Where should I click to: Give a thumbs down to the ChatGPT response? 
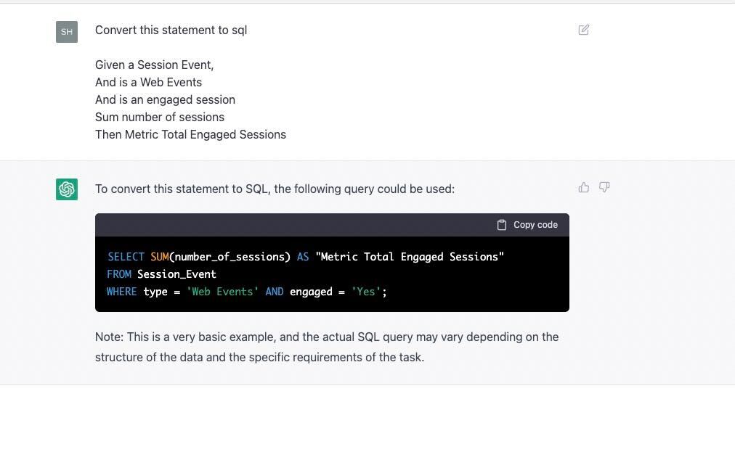point(604,187)
